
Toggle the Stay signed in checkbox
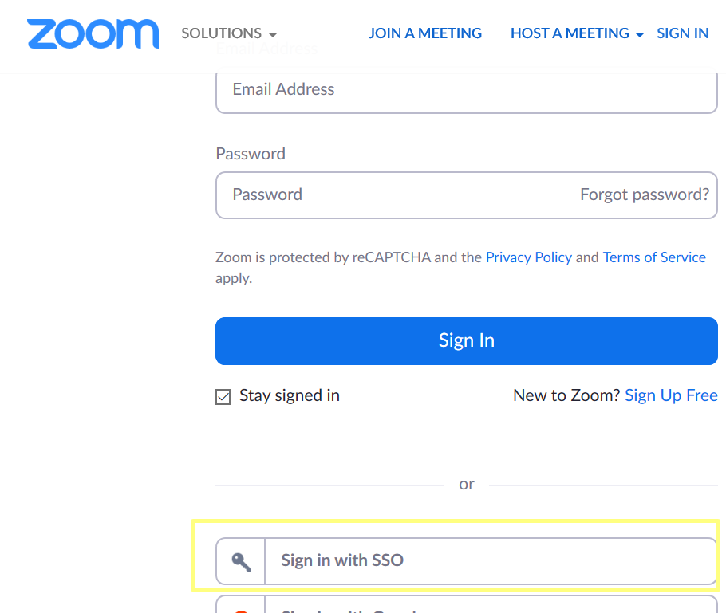[x=223, y=396]
